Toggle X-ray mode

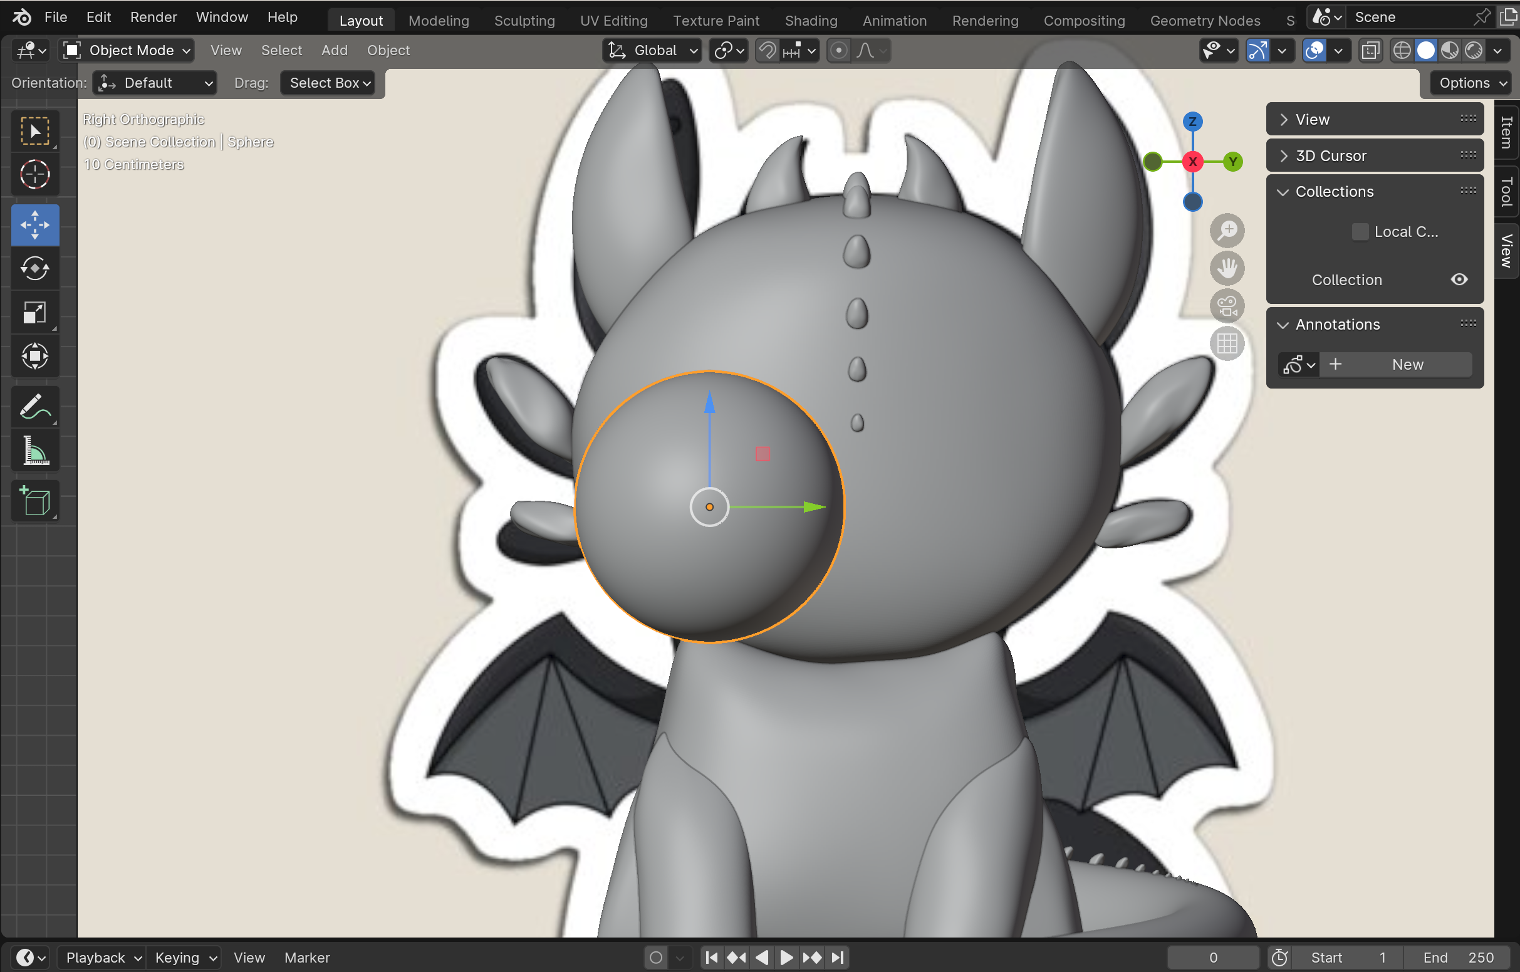(x=1370, y=50)
